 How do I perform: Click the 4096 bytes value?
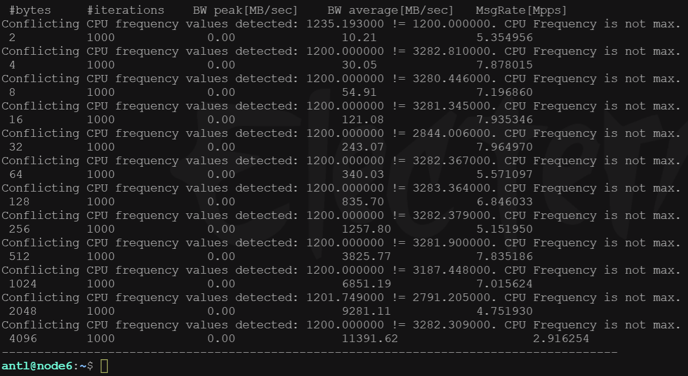click(x=23, y=339)
